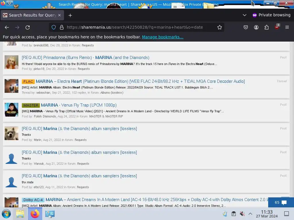Open Electra Heart Platinum Blonde Edition thread
Image resolution: width=294 pixels, height=220 pixels.
(140, 81)
